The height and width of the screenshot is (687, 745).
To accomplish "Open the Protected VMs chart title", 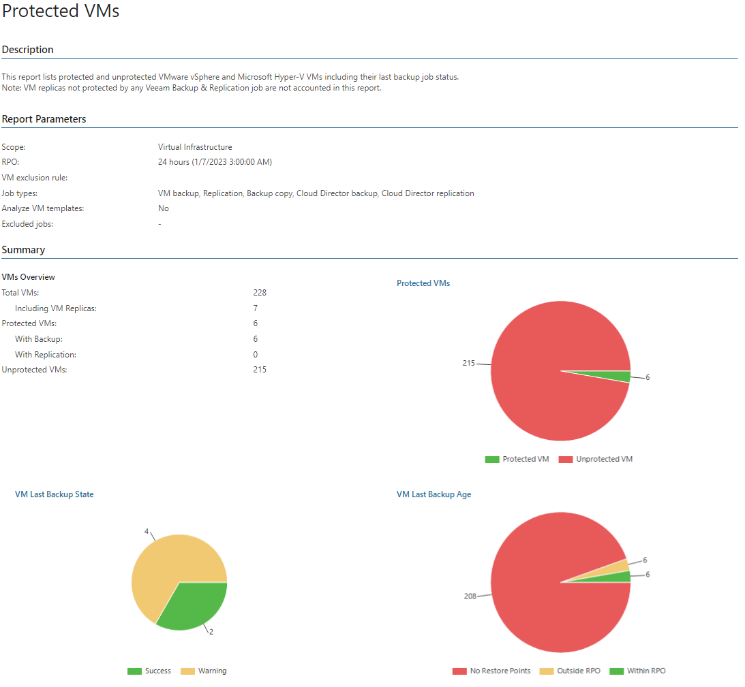I will [x=423, y=283].
